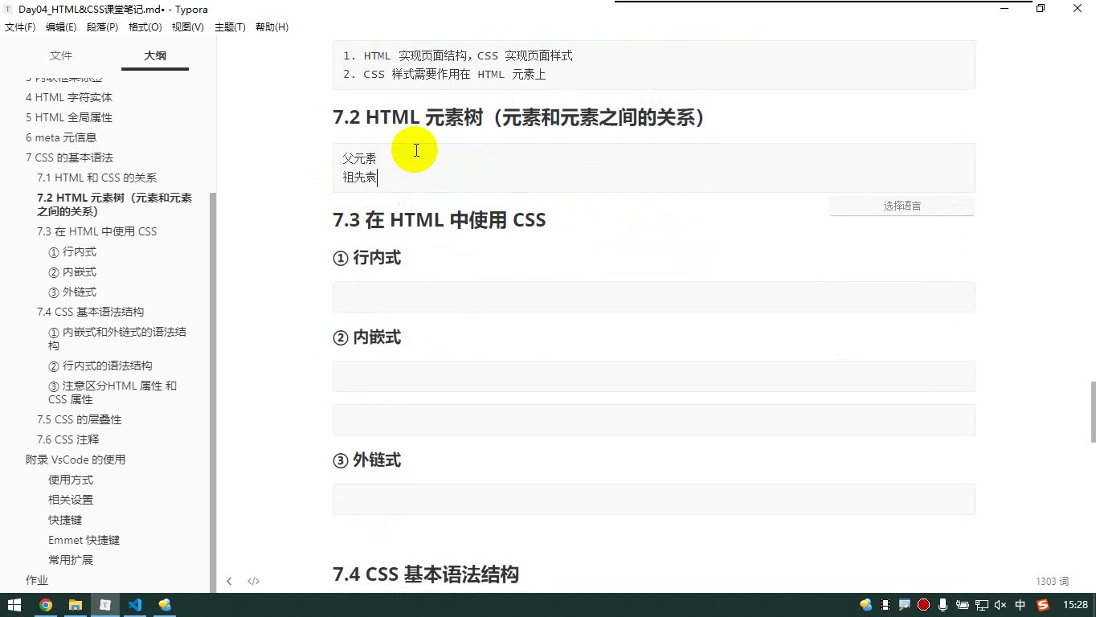The width and height of the screenshot is (1096, 617).
Task: Jump to outline item 7.4 CSS 基本语法结构
Action: pyautogui.click(x=90, y=312)
